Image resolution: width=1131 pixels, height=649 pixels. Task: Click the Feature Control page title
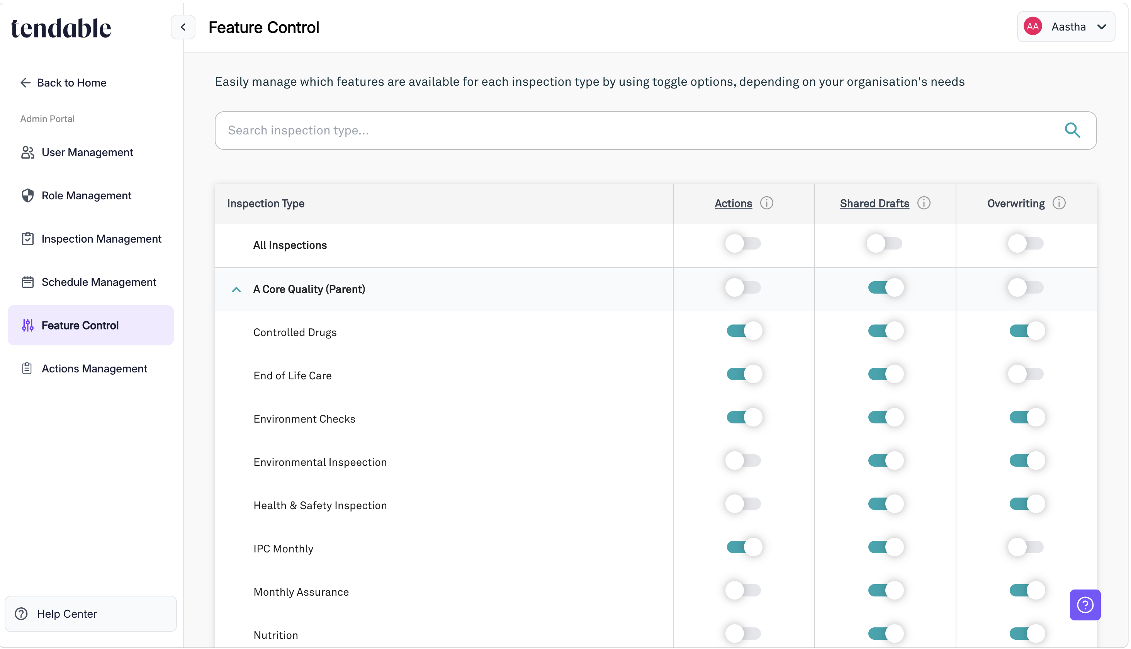click(x=264, y=28)
